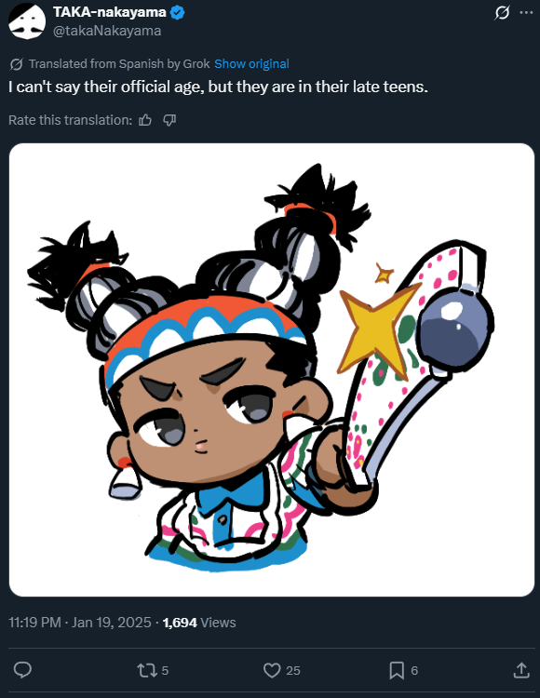Like the post with heart icon
Viewport: 540px width, 698px height.
(272, 670)
